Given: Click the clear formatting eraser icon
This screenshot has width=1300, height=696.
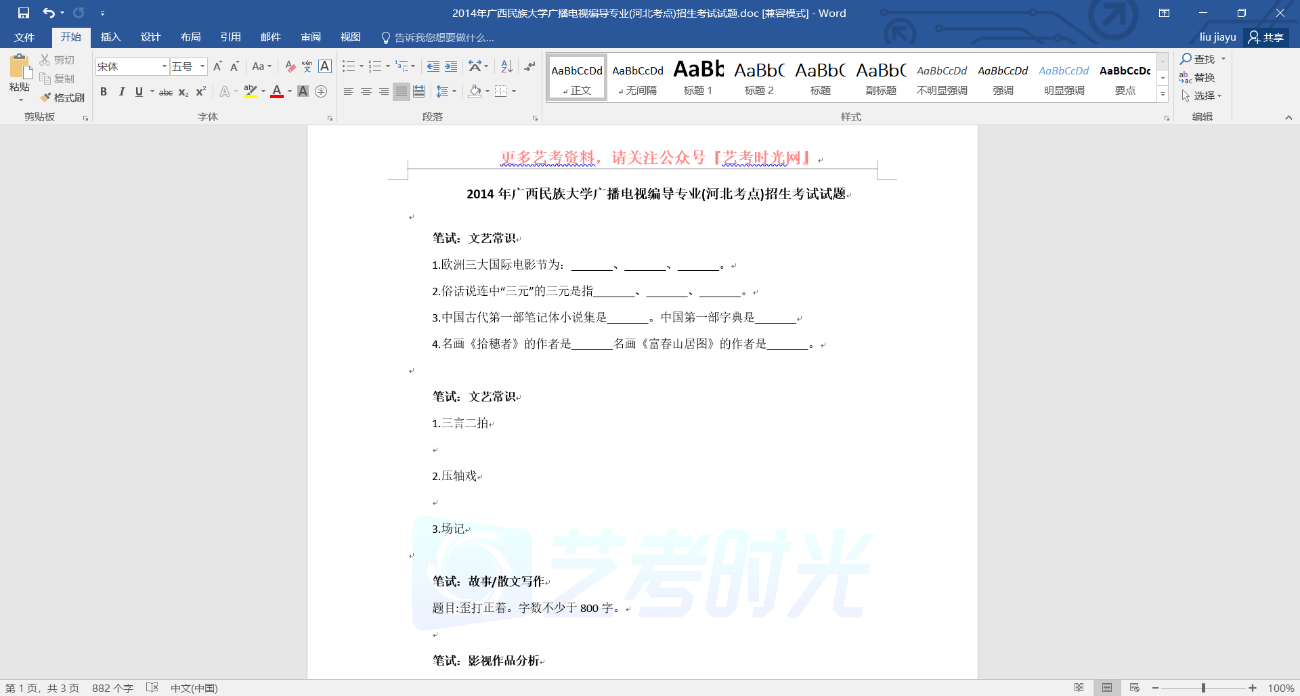Looking at the screenshot, I should coord(290,66).
